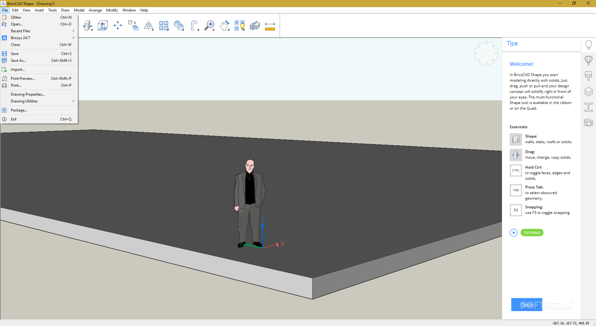Select Close in the File menu
Viewport: 596px width, 326px height.
pos(39,45)
